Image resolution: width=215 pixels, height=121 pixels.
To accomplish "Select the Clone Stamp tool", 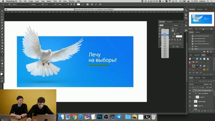I will click(x=2, y=34).
